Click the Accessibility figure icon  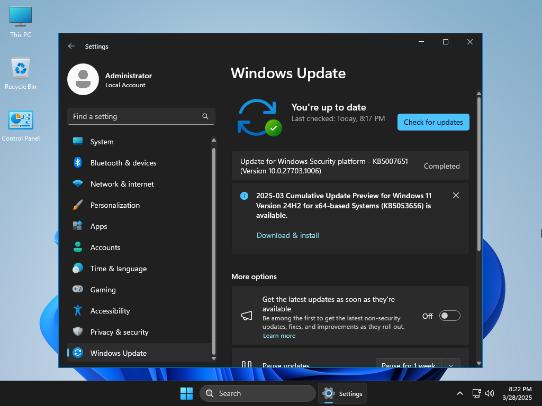pyautogui.click(x=78, y=310)
